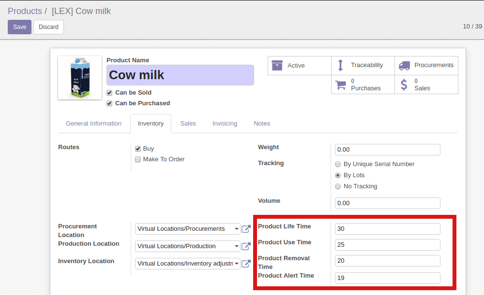484x295 pixels.
Task: Click the Sales dollar sign icon
Action: pyautogui.click(x=404, y=84)
